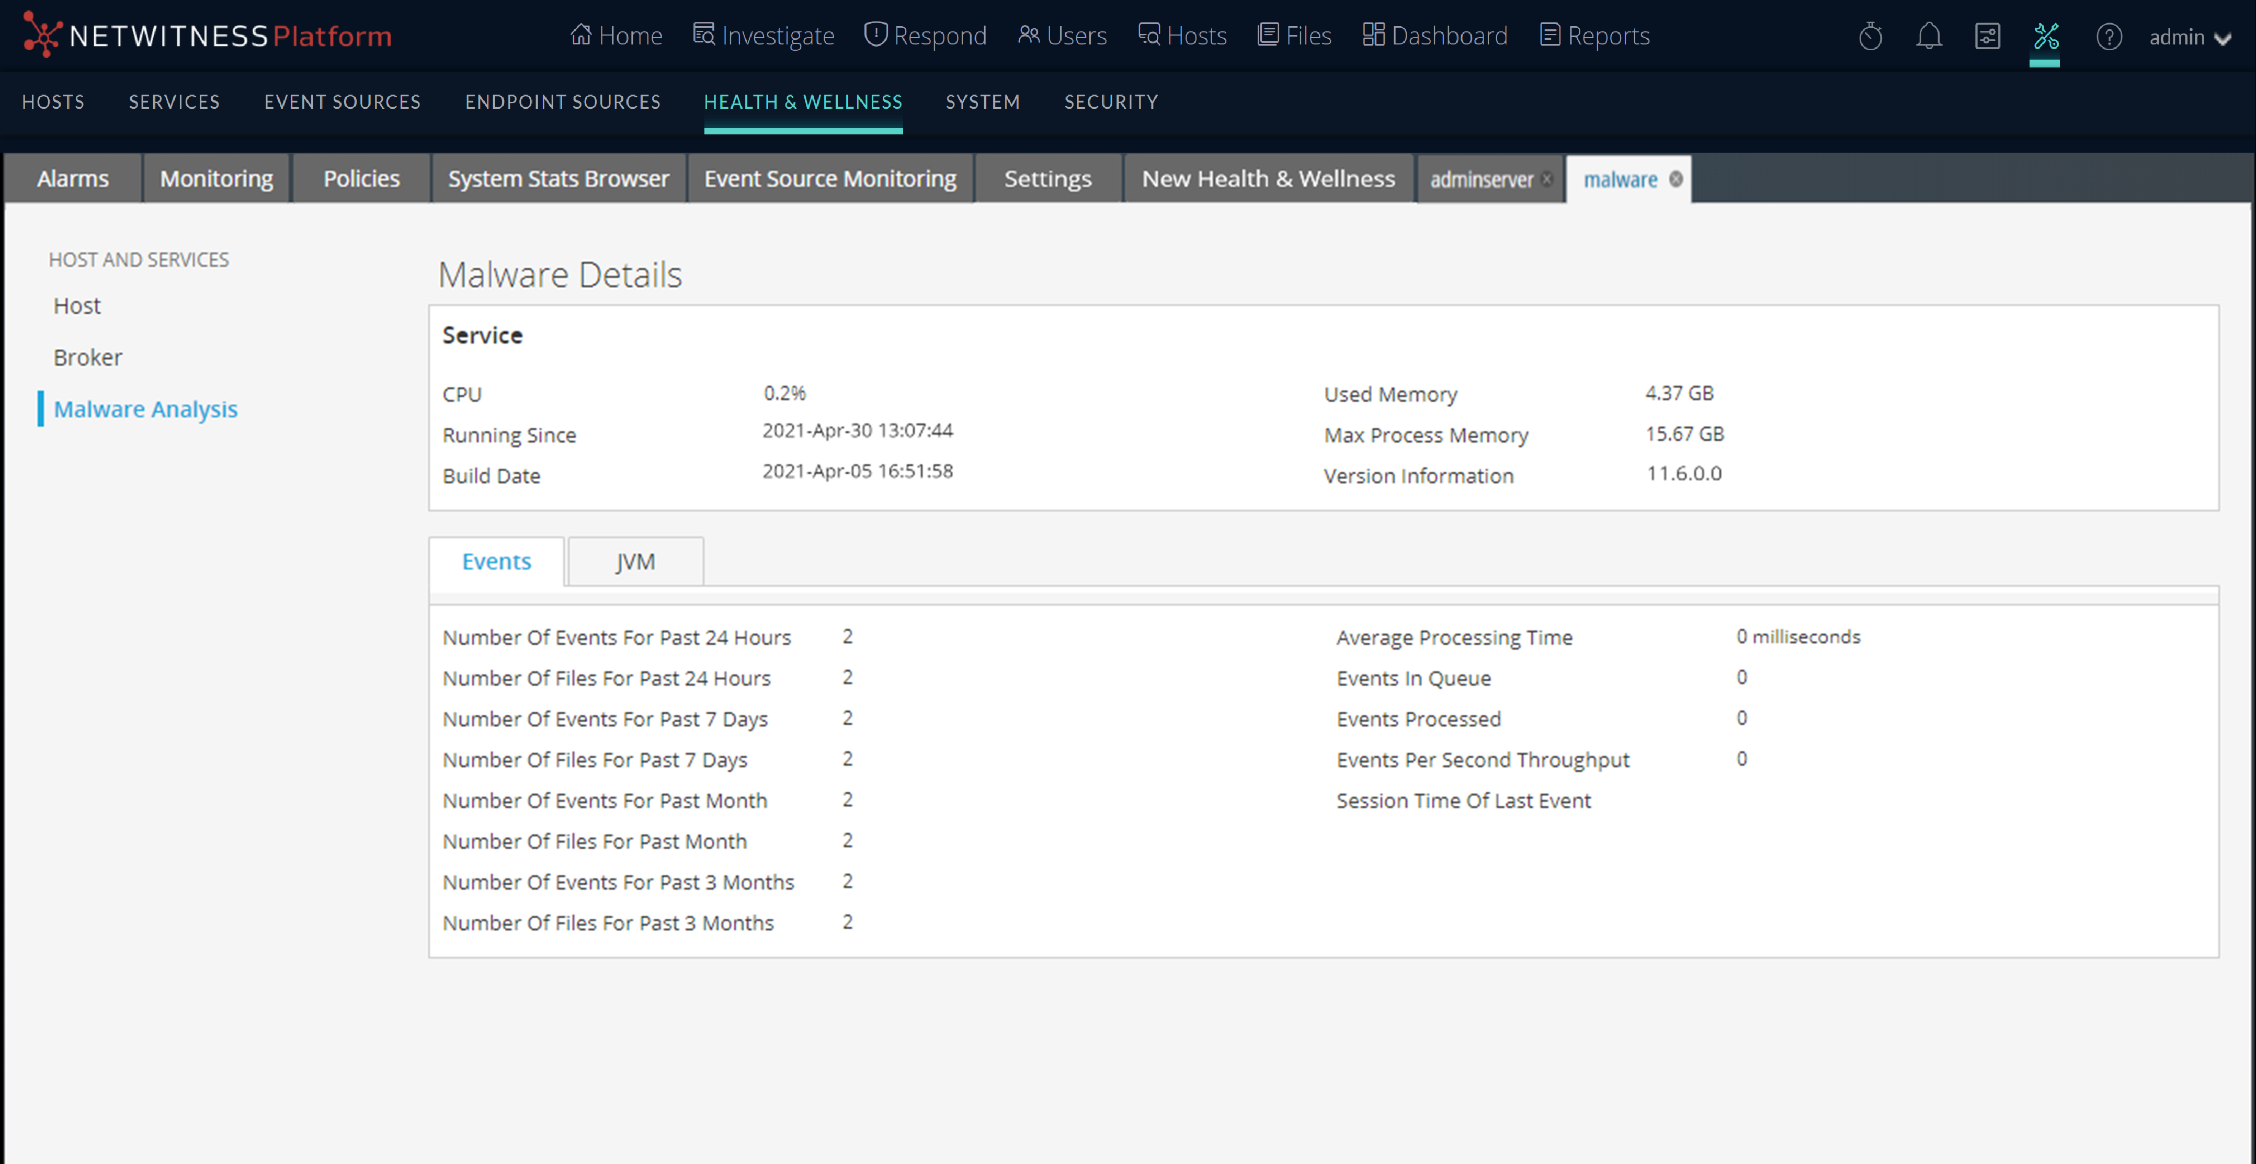Image resolution: width=2256 pixels, height=1164 pixels.
Task: Click the stopwatch jobs icon
Action: (x=1870, y=37)
